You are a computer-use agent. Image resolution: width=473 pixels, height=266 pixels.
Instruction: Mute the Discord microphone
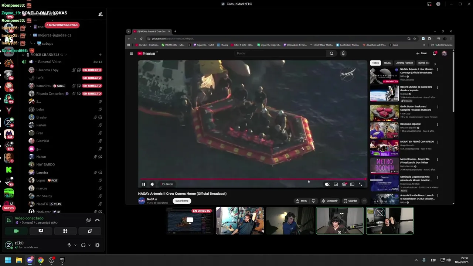pos(69,245)
